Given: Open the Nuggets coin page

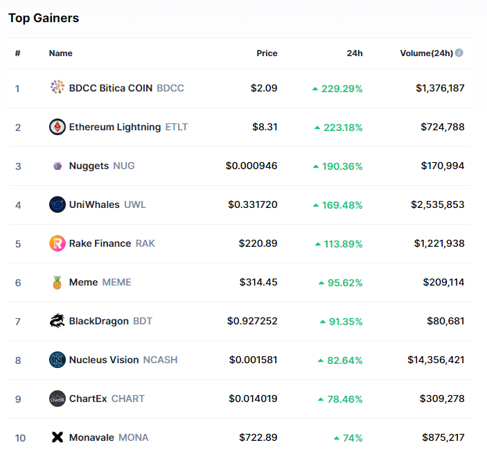Looking at the screenshot, I should tap(89, 166).
